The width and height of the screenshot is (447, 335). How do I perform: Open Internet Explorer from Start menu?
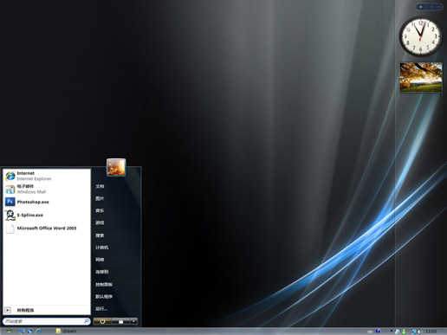tap(46, 176)
